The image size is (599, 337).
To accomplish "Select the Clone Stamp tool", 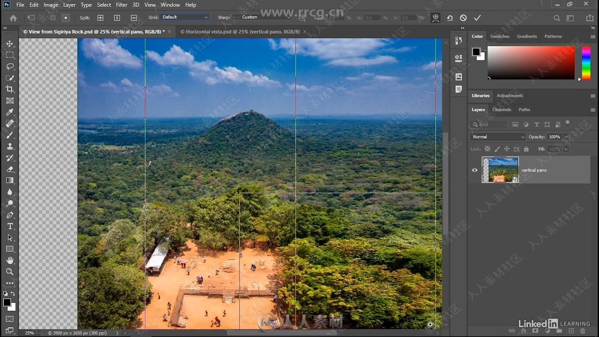I will (x=9, y=146).
